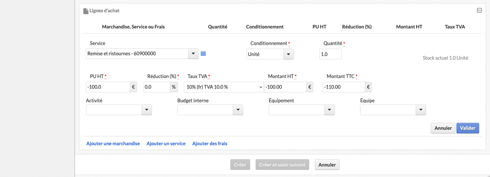Click the euro symbol beside Montant HT
Viewport: 490px width, 177px height.
310,87
